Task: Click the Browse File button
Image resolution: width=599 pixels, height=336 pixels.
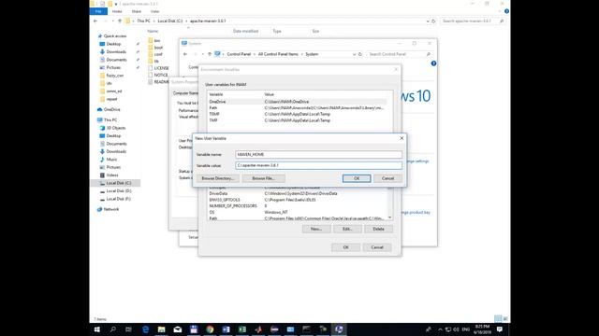Action: pos(263,178)
